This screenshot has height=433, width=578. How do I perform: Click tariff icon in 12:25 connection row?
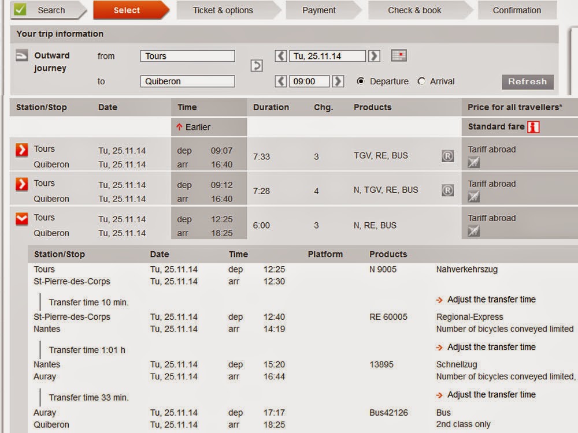(474, 231)
